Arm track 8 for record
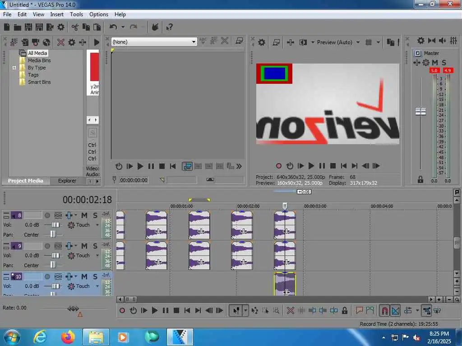This screenshot has width=462, height=346. pyautogui.click(x=47, y=215)
